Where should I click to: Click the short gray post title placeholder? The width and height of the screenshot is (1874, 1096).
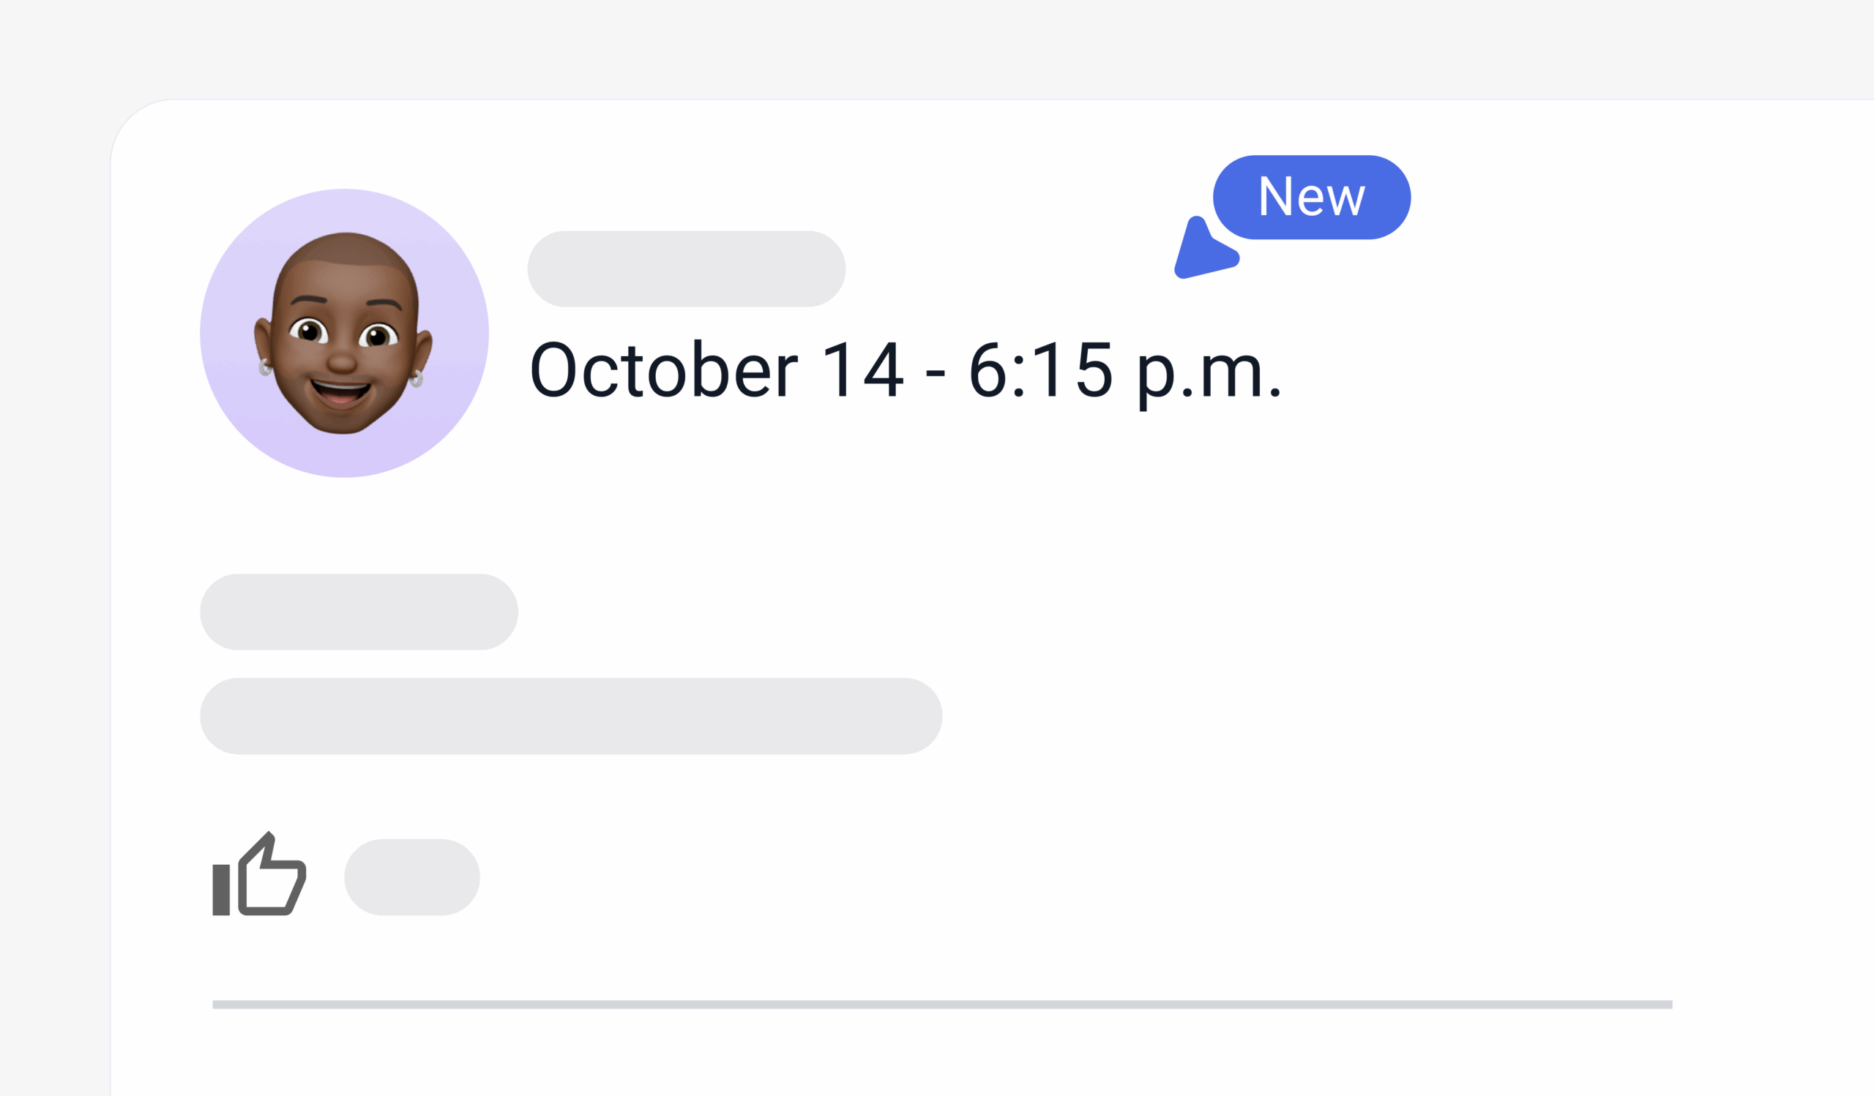click(x=359, y=612)
